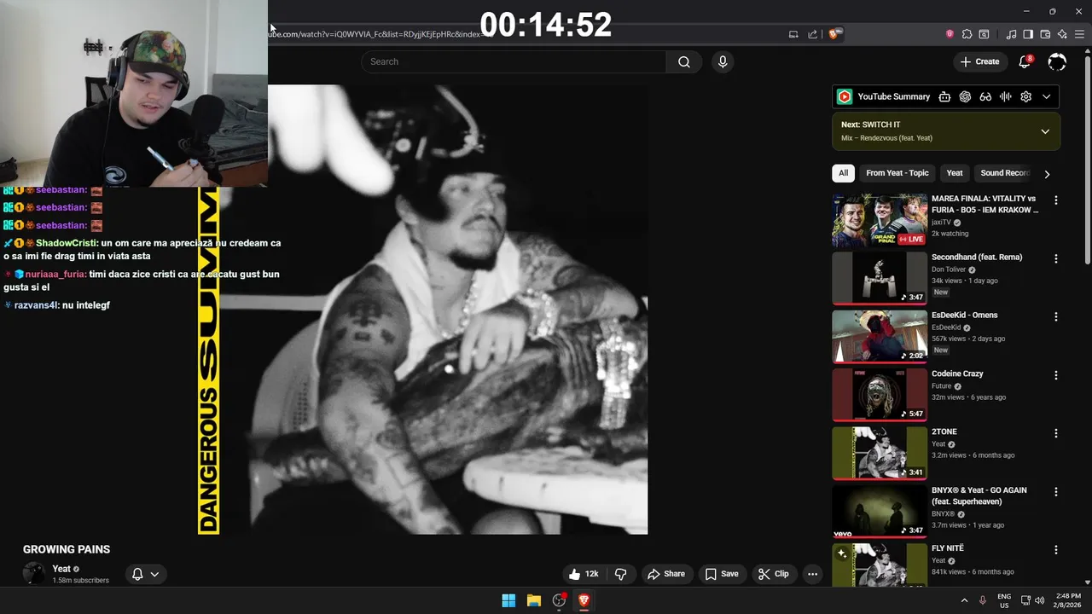Show hidden system tray icons chevron

pyautogui.click(x=965, y=600)
